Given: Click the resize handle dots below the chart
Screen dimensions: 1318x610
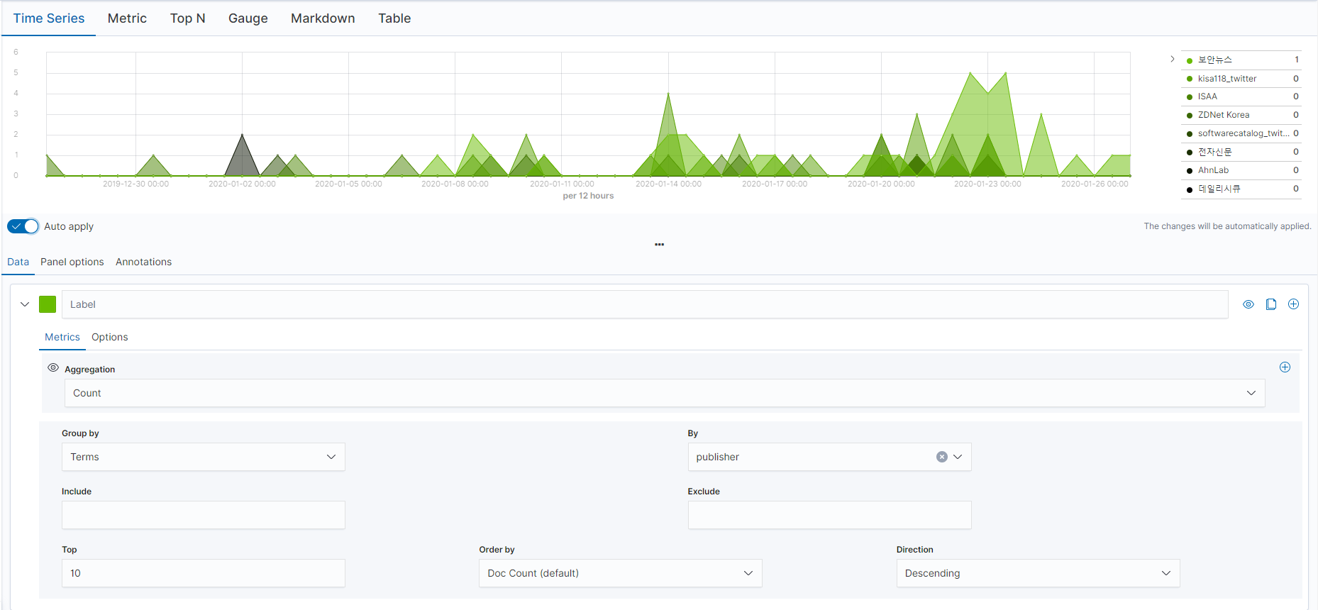Looking at the screenshot, I should point(660,244).
